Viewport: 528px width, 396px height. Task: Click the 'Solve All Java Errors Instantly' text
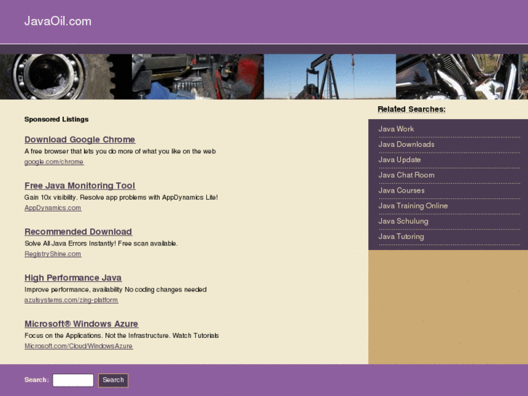click(101, 243)
